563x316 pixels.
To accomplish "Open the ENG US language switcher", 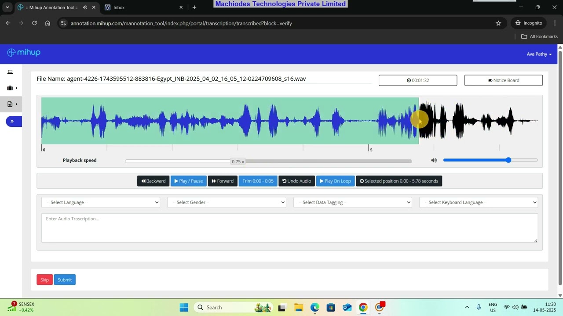I will tap(493, 307).
